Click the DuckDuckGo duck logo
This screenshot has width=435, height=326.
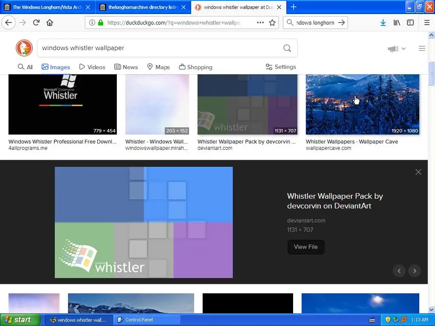tap(24, 48)
